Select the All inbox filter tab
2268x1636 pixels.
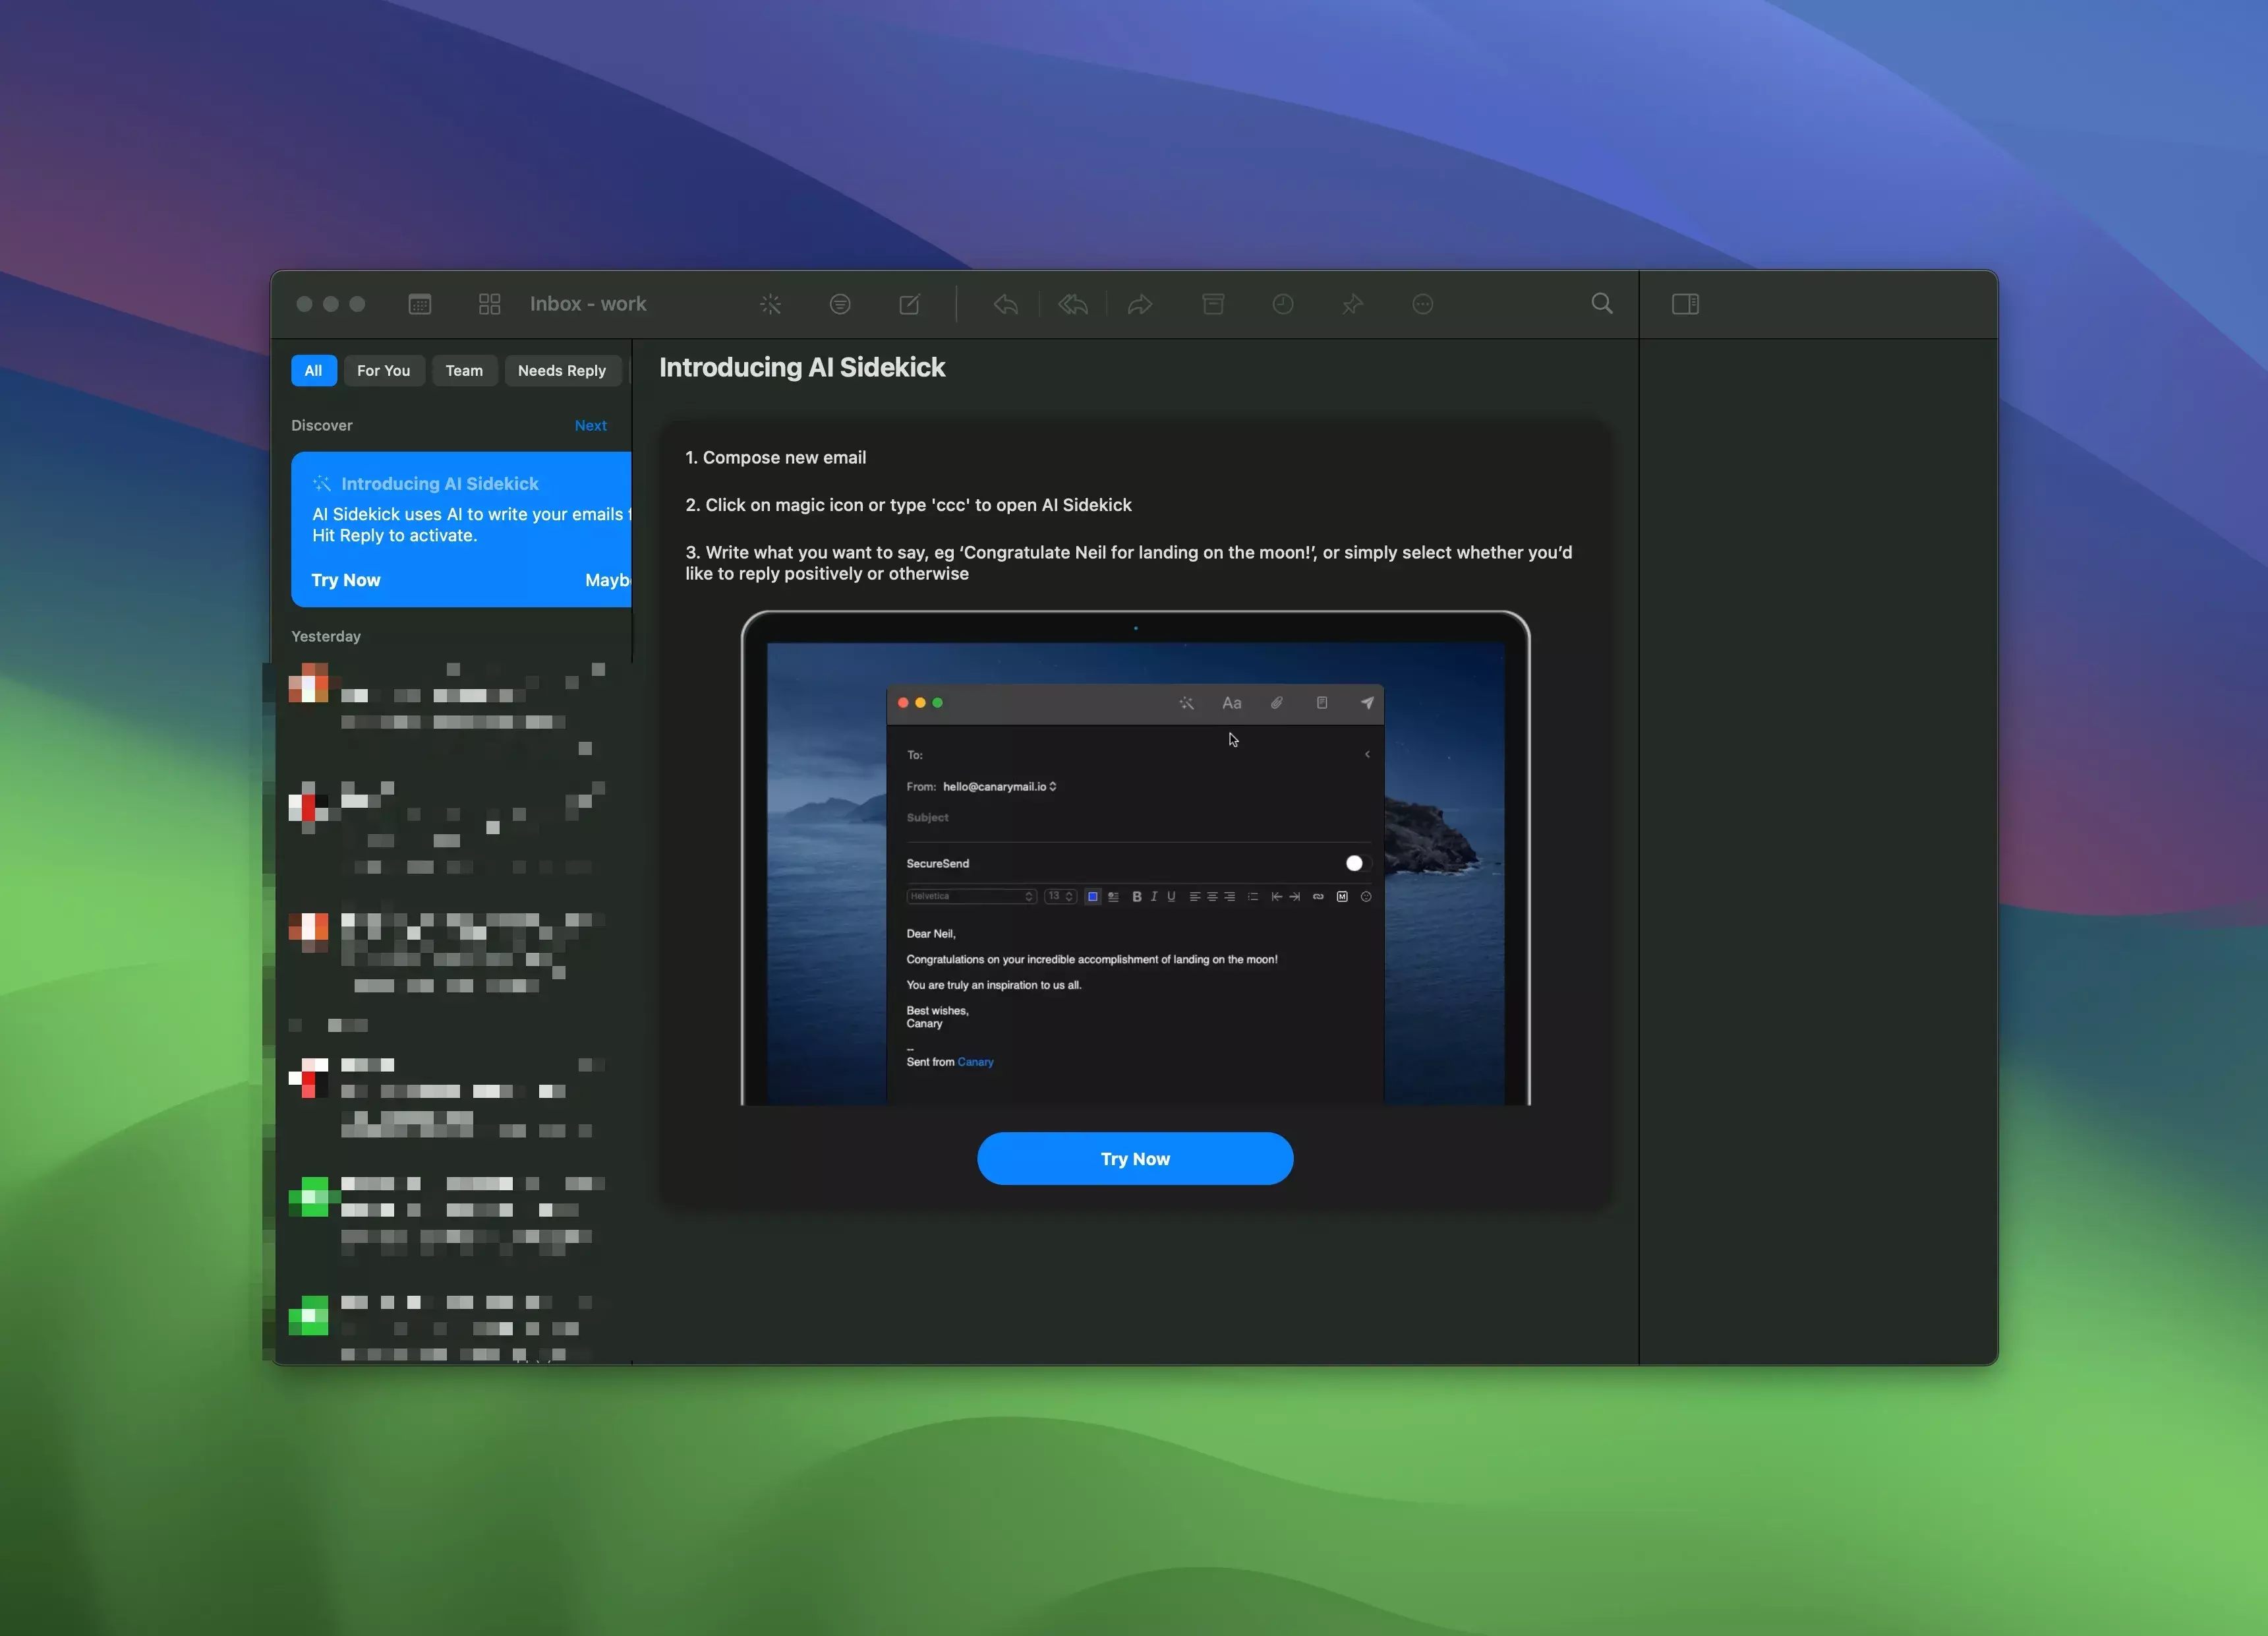click(x=313, y=371)
